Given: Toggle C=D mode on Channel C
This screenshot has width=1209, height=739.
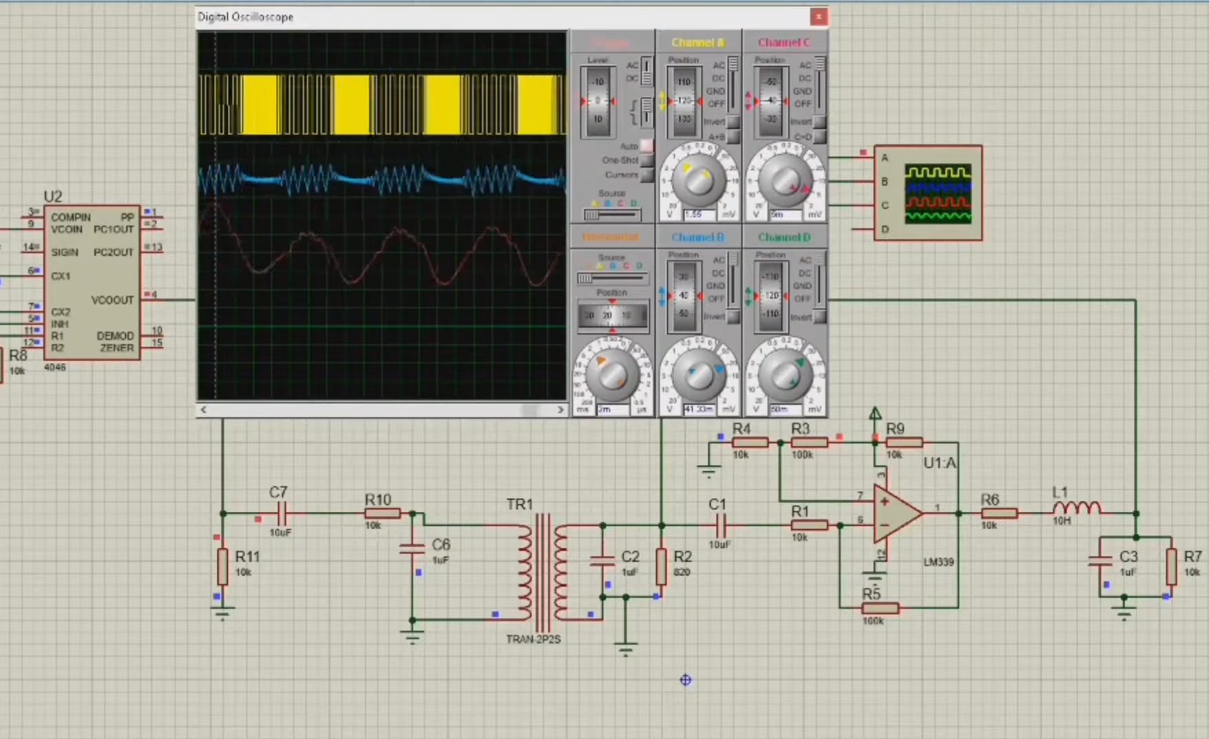Looking at the screenshot, I should coord(819,138).
